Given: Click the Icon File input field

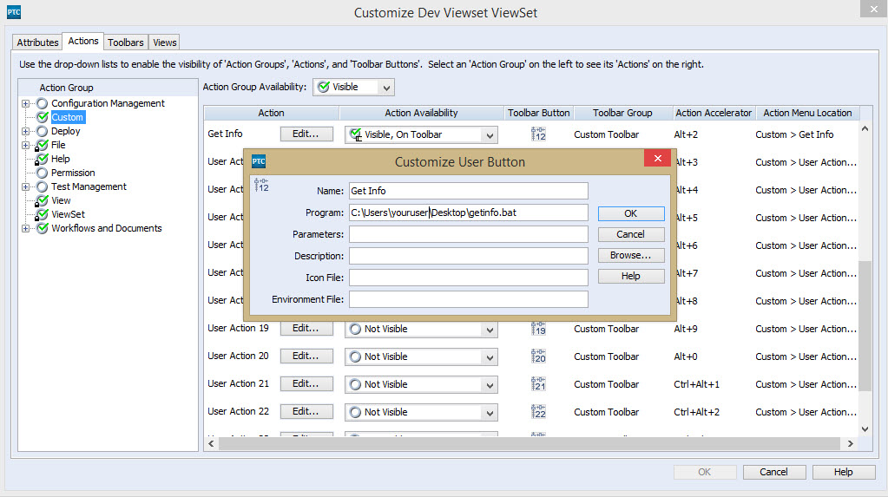Looking at the screenshot, I should [469, 278].
